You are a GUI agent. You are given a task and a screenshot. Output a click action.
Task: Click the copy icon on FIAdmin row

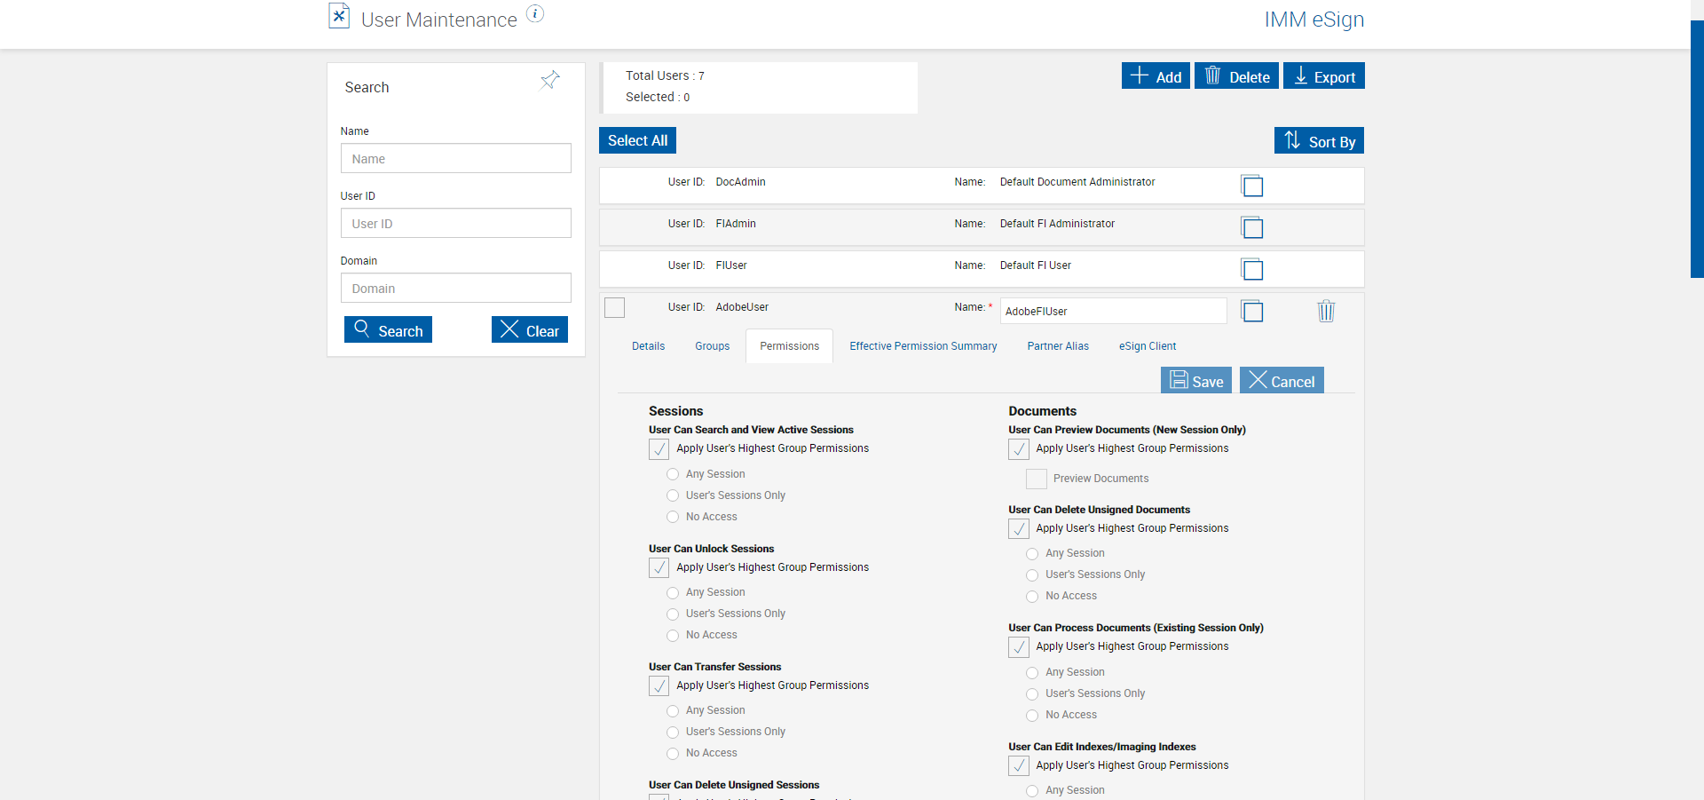tap(1252, 227)
